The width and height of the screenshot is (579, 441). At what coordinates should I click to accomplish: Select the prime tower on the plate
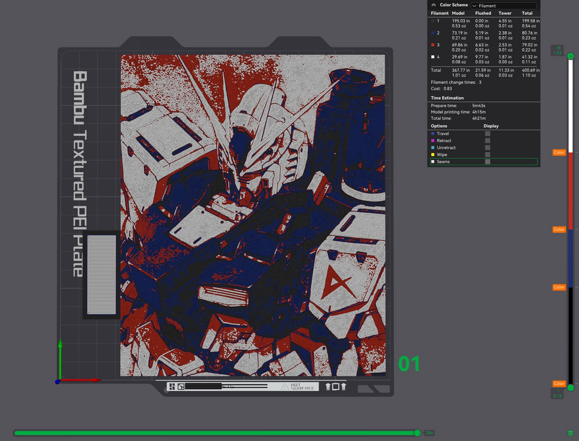coord(101,275)
